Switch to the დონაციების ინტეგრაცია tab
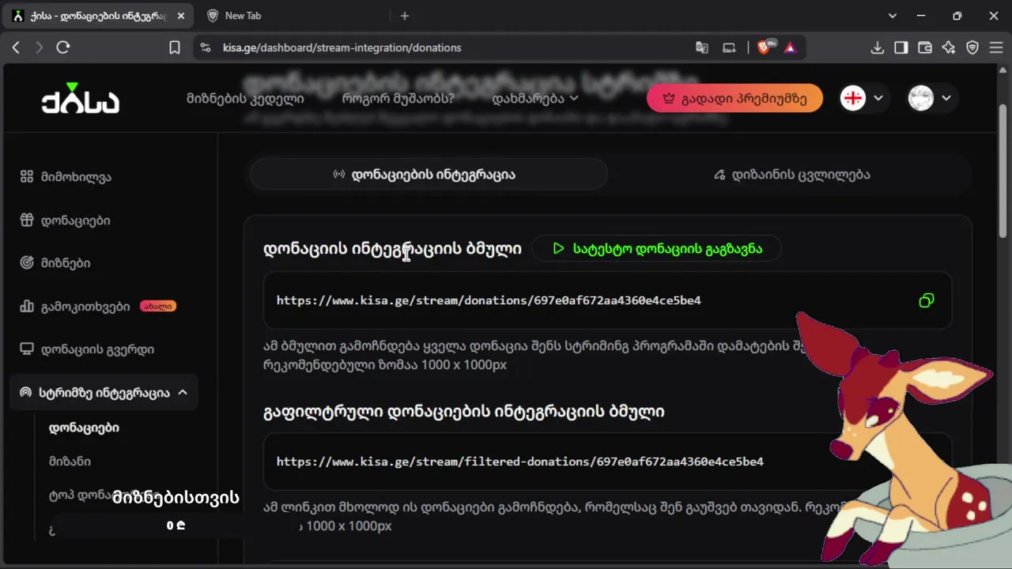 tap(429, 175)
